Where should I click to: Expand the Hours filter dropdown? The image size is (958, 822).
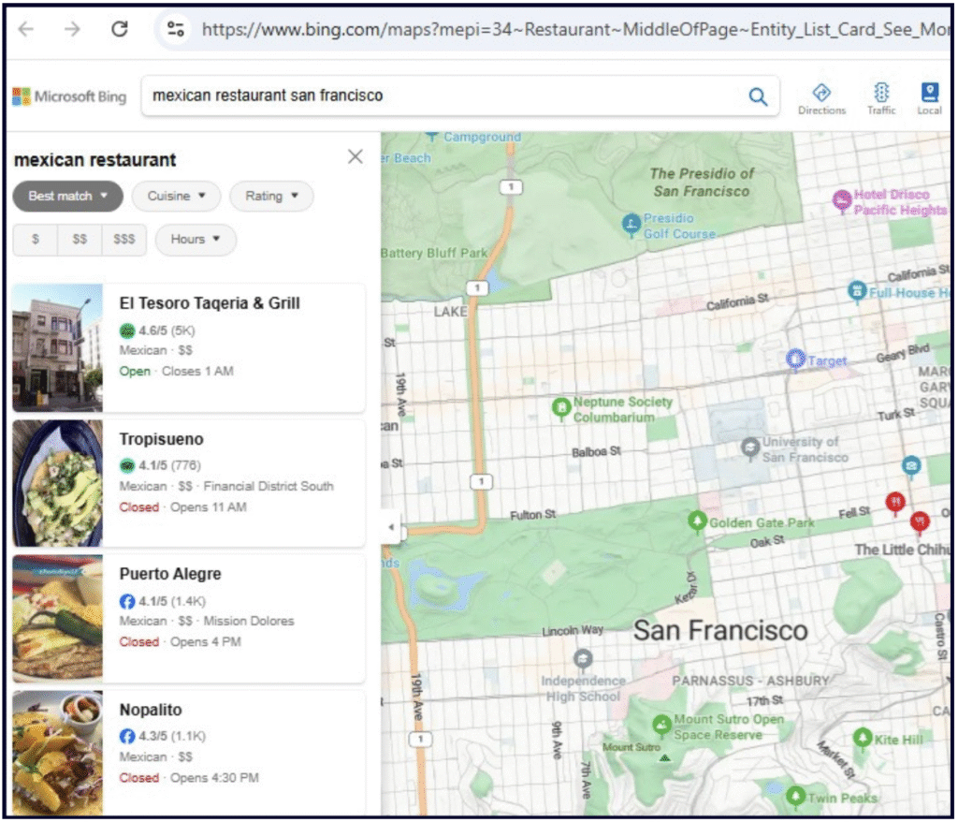click(x=195, y=239)
